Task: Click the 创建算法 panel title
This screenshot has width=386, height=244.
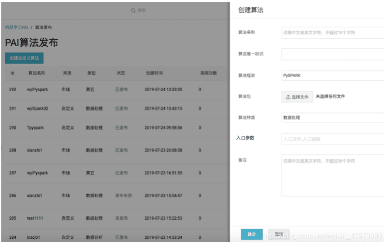Action: pyautogui.click(x=250, y=10)
